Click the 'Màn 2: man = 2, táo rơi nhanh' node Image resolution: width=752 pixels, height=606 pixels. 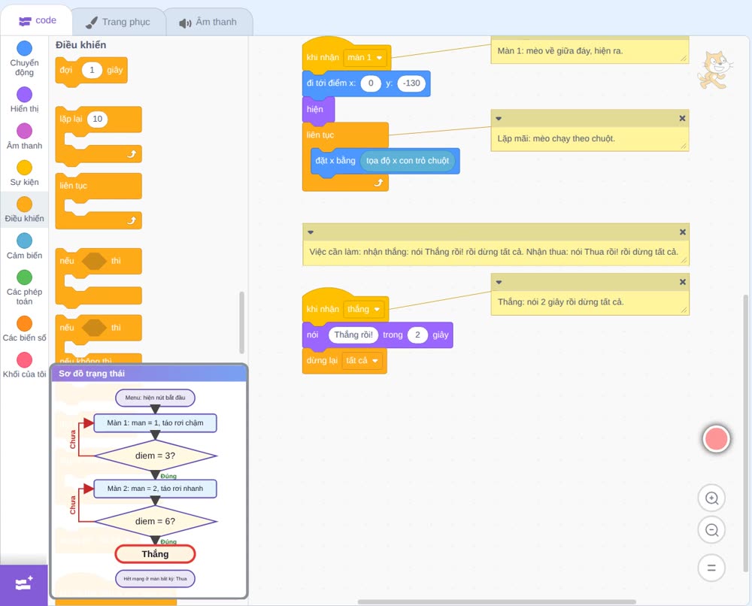coord(155,489)
